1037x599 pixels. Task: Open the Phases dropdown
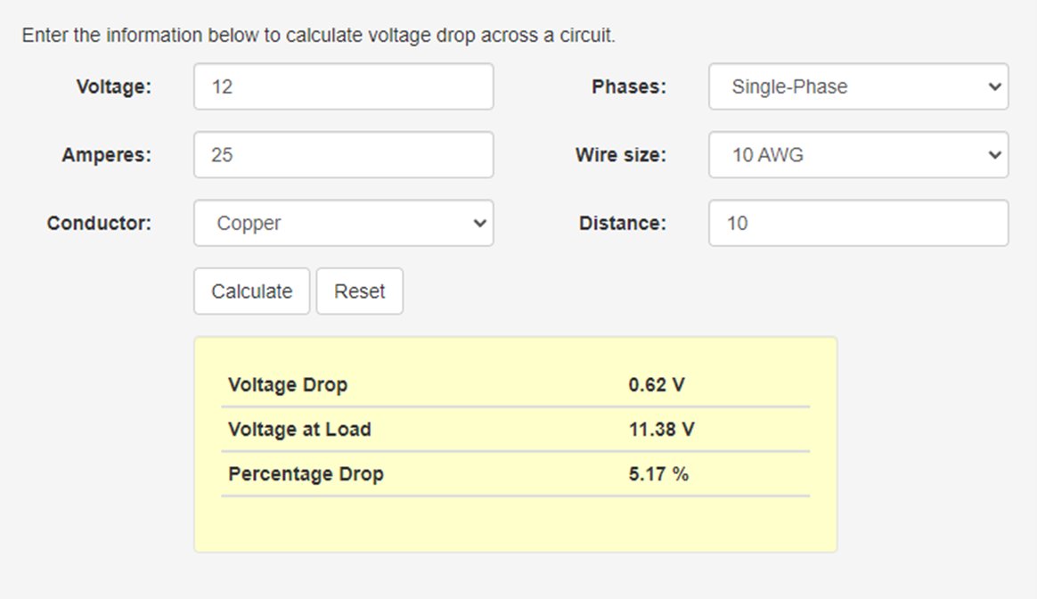858,86
